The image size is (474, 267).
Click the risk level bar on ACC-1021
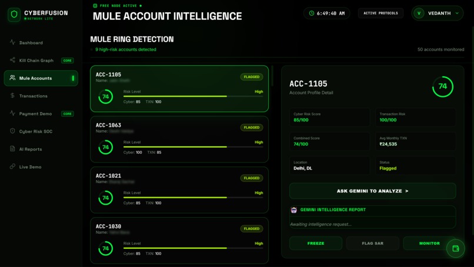click(193, 198)
